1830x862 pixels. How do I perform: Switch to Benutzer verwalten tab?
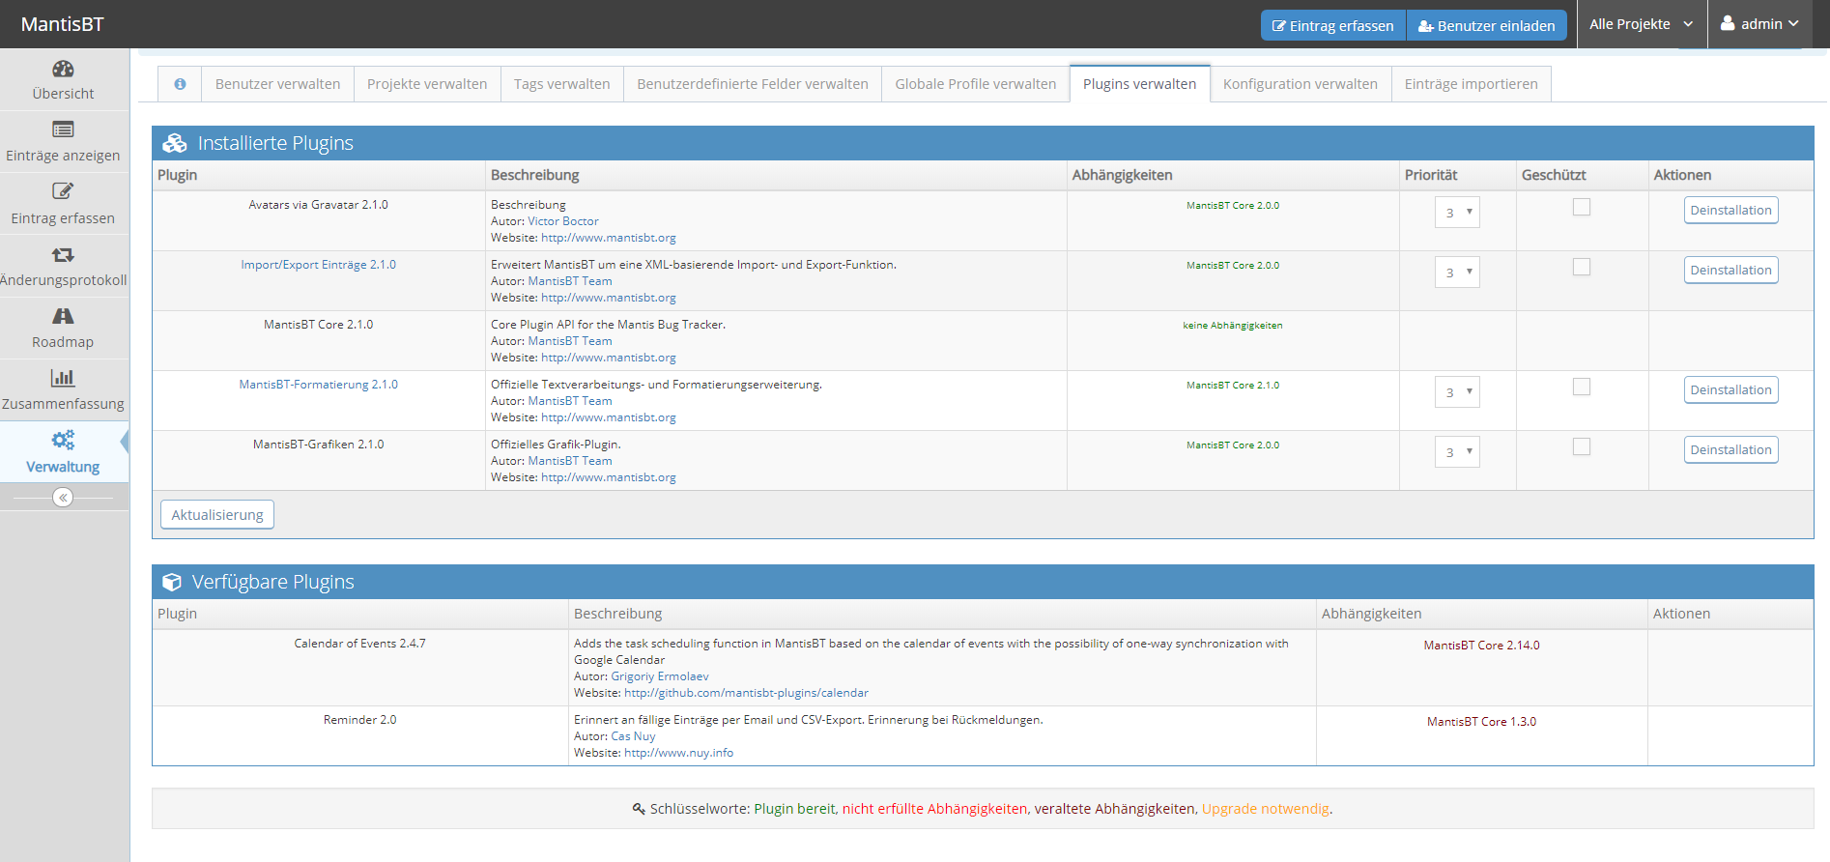point(277,84)
